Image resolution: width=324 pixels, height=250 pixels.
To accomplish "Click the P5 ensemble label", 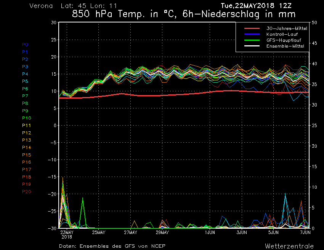I will coord(25,81).
